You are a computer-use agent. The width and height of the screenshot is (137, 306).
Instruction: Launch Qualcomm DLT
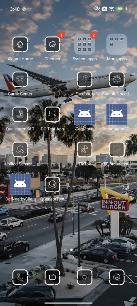pos(20,114)
